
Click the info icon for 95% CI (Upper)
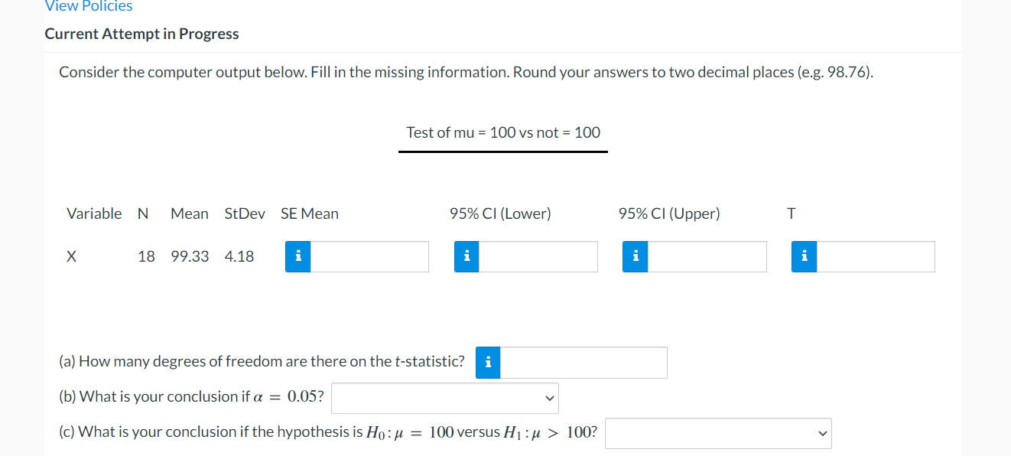tap(636, 257)
